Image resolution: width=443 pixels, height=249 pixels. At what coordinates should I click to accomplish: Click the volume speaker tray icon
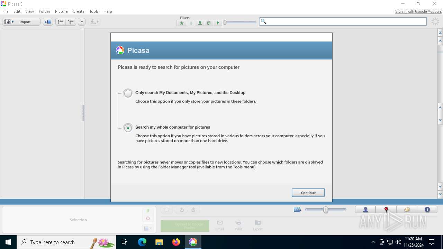(x=398, y=242)
